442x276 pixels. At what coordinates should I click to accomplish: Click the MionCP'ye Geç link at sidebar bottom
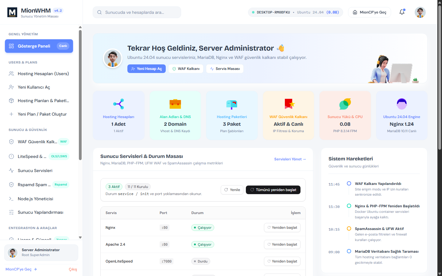click(21, 269)
